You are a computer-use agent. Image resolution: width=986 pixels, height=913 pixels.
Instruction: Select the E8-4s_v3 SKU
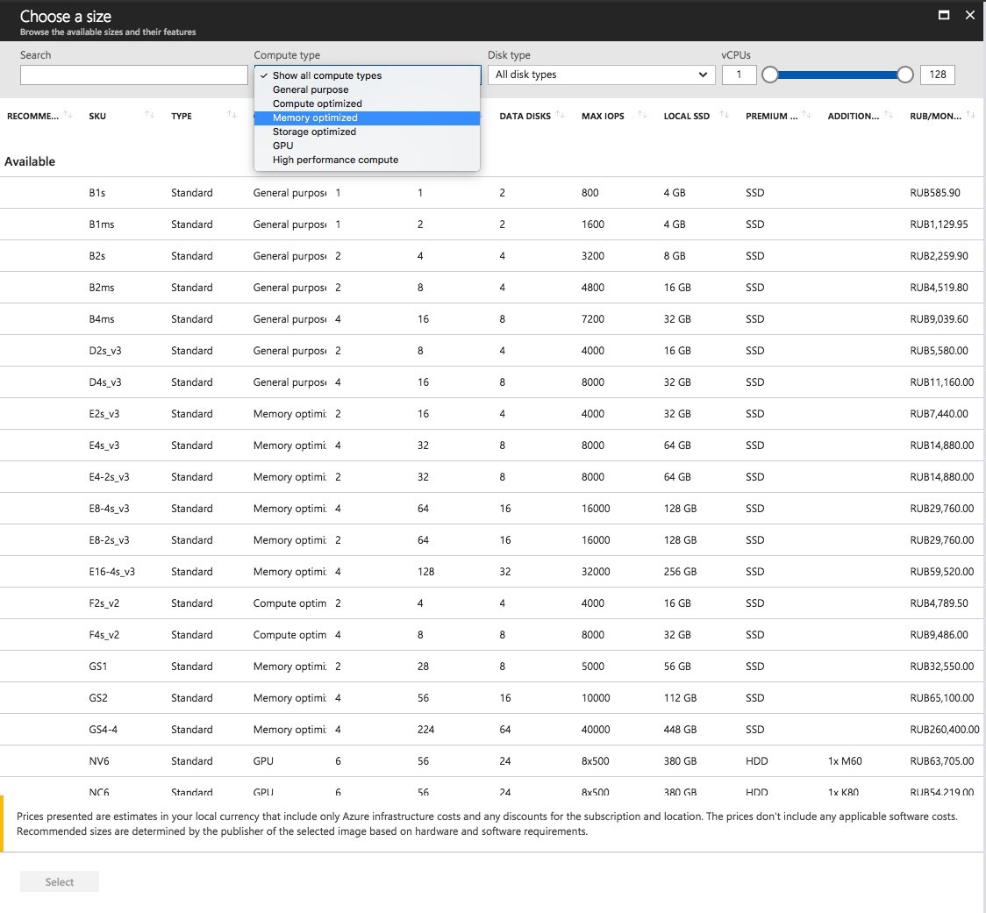tap(109, 508)
